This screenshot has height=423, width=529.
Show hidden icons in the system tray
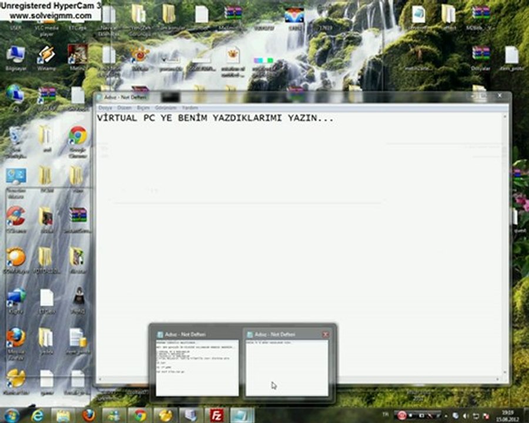pyautogui.click(x=446, y=417)
